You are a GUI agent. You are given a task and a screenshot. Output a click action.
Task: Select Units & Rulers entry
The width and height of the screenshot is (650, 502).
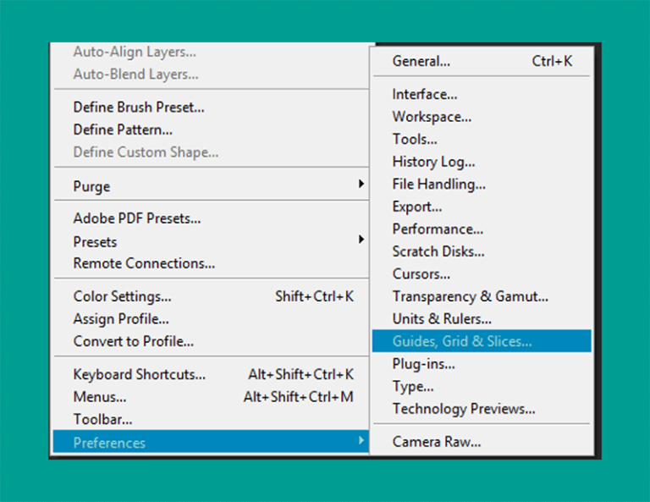(482, 319)
